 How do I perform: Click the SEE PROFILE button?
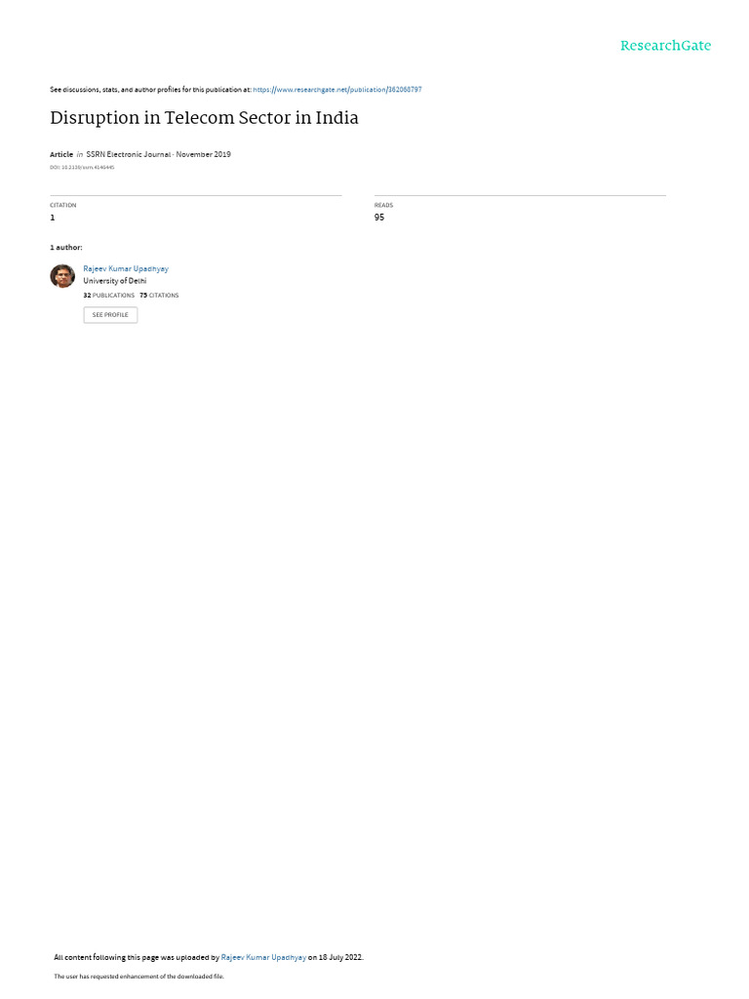click(110, 315)
